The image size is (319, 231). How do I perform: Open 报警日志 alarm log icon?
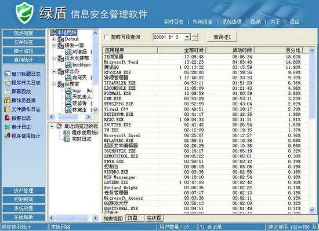[8, 118]
